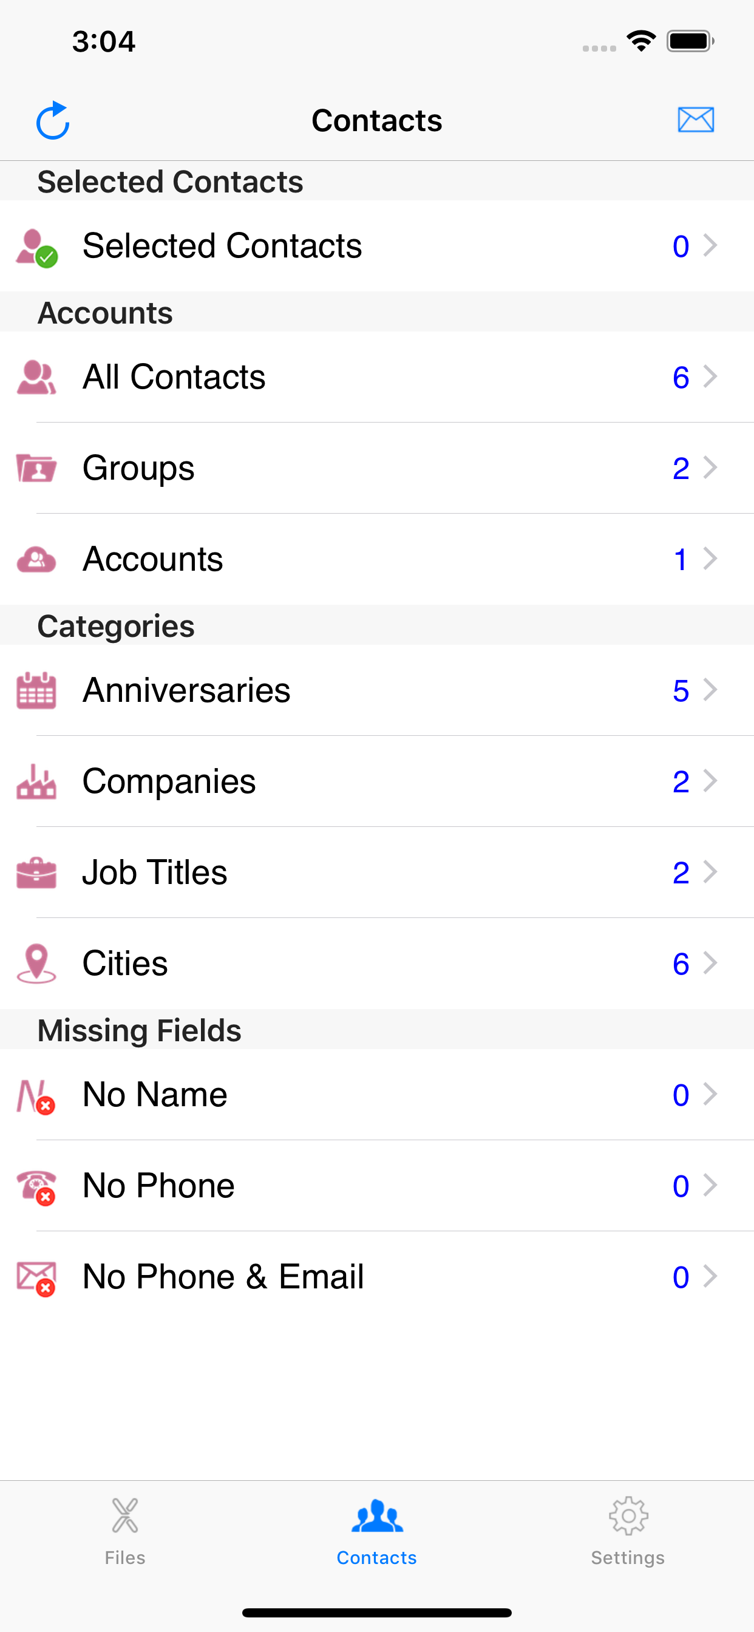The width and height of the screenshot is (754, 1632).
Task: Tap the Cities map pin icon
Action: (36, 964)
